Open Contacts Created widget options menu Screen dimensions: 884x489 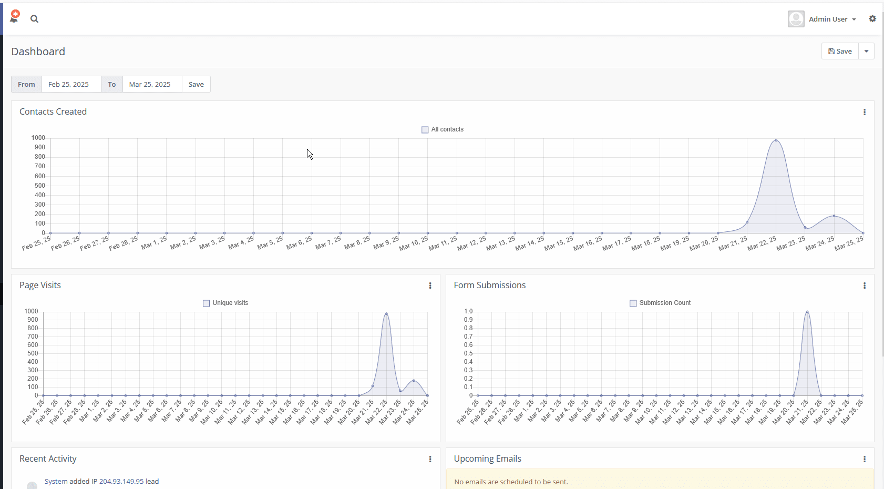tap(865, 112)
